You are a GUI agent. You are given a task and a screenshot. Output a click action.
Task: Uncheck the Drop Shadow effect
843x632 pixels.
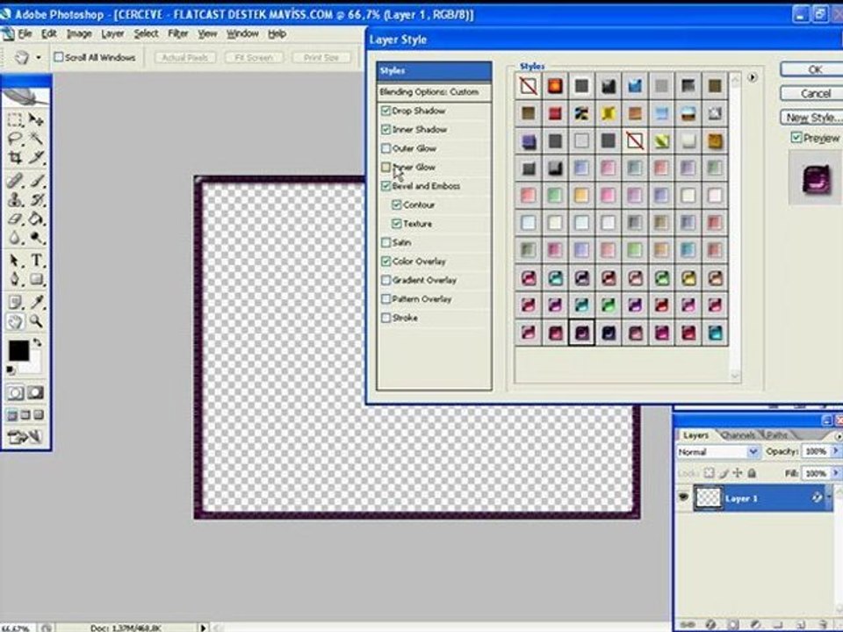coord(385,111)
